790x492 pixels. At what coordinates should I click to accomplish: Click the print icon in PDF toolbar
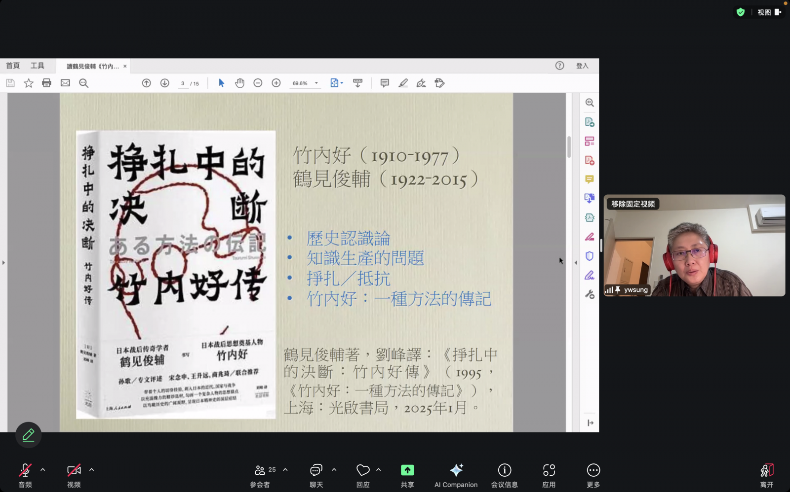(x=46, y=83)
